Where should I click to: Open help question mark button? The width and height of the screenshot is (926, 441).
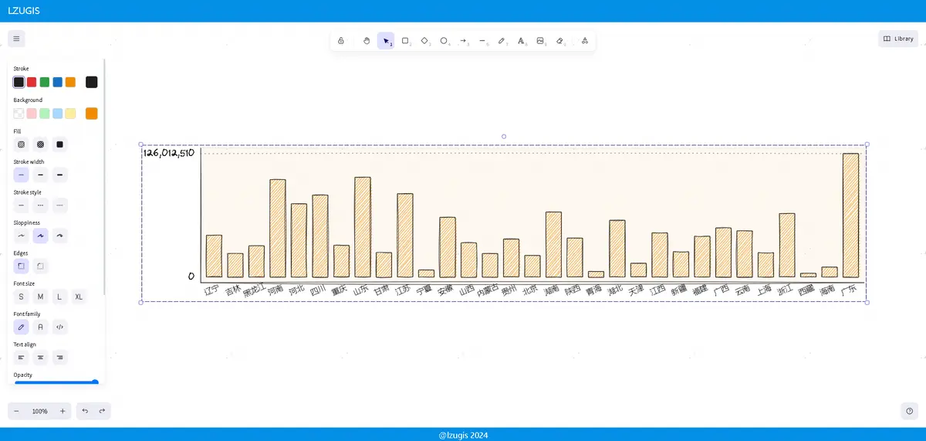pos(910,411)
